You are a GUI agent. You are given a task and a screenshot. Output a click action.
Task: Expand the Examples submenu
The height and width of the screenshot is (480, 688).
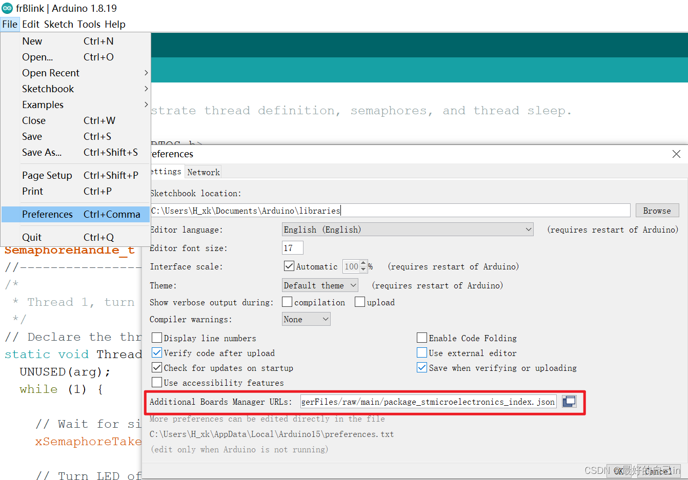(x=75, y=105)
